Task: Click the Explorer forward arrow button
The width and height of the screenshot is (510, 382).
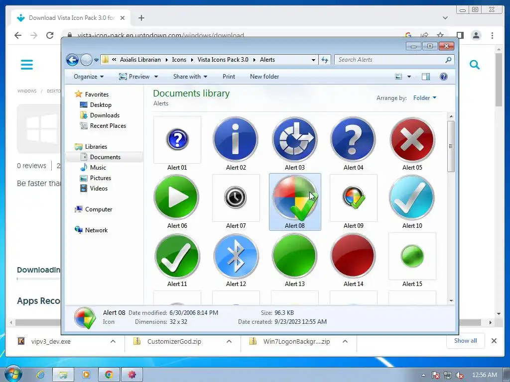Action: point(86,60)
